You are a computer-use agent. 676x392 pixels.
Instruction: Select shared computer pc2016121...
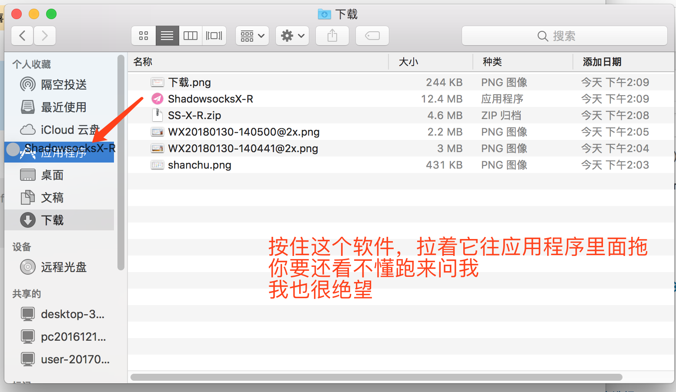[x=59, y=336]
